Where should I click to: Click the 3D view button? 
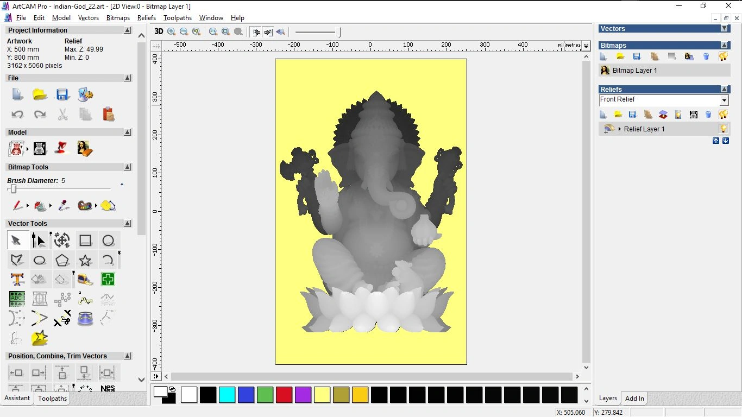coord(159,32)
